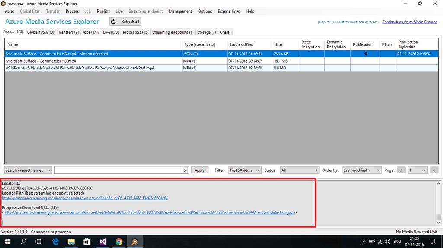Select the Motion detected asset row
The width and height of the screenshot is (443, 248).
221,53
